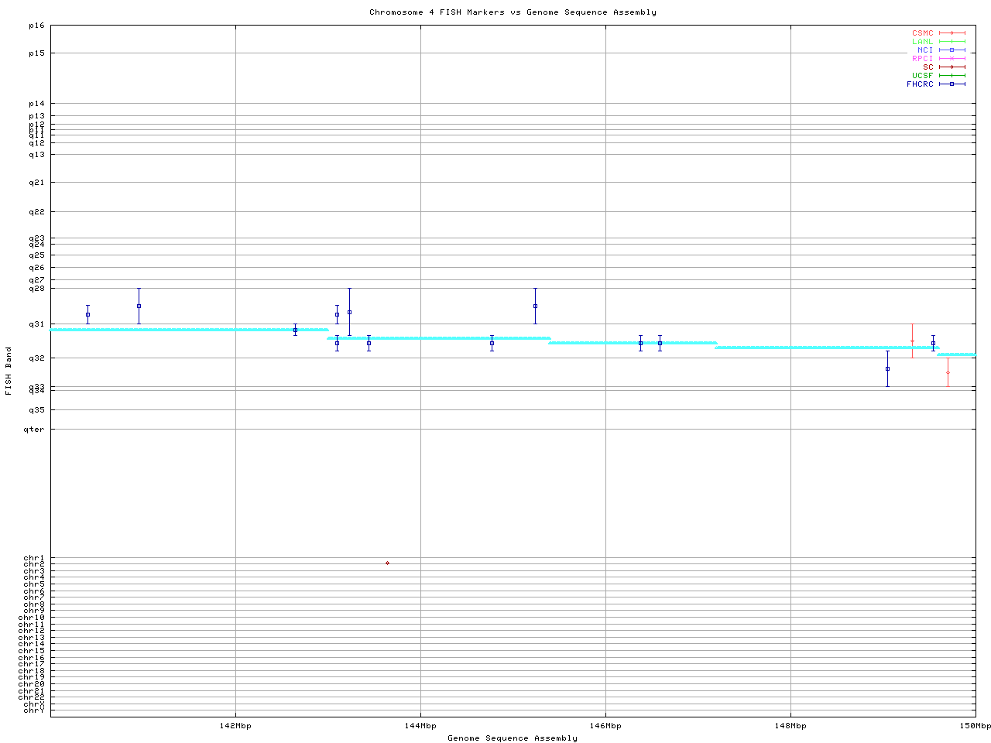Click the CSMC red legend marker symbol
Image resolution: width=991 pixels, height=743 pixels.
click(952, 33)
